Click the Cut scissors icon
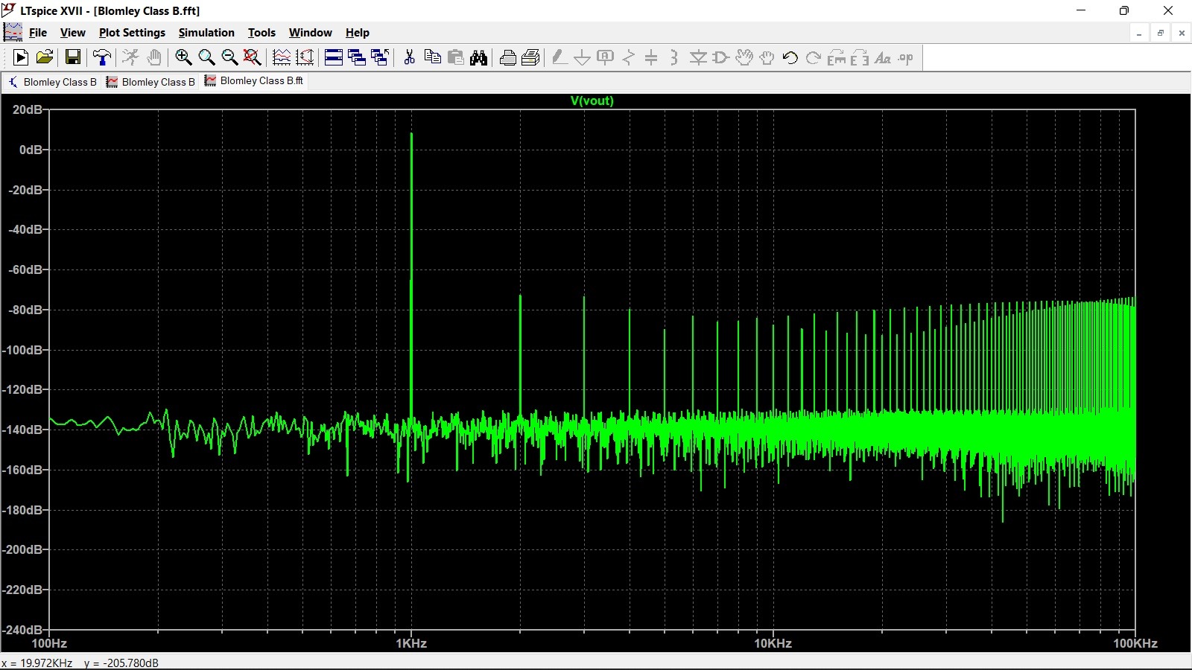 click(x=409, y=57)
